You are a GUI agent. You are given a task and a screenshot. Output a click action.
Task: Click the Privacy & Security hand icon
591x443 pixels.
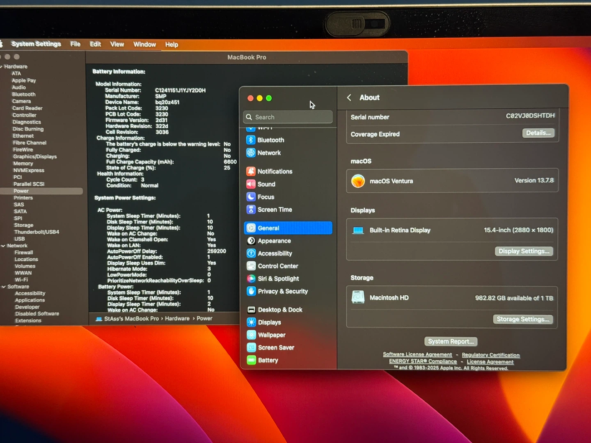tap(251, 291)
